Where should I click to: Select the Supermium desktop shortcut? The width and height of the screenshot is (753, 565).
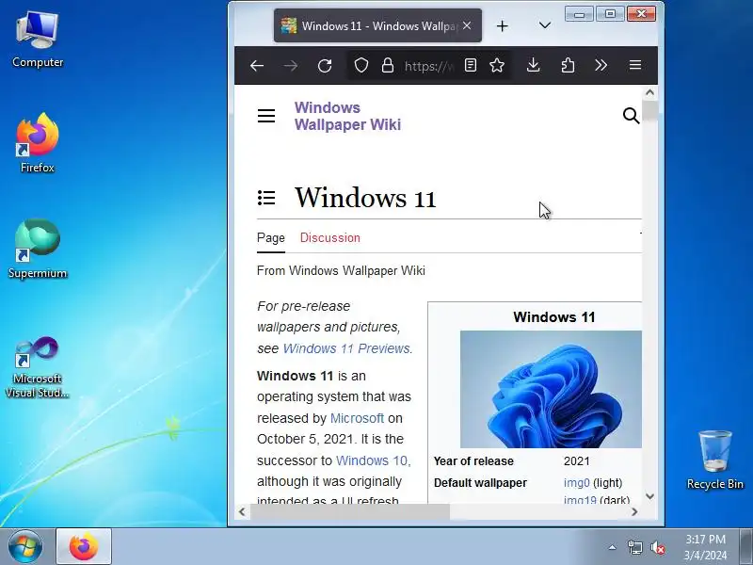[x=38, y=249]
